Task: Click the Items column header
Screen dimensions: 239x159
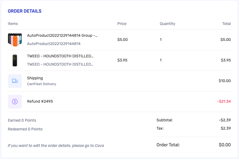Action: pyautogui.click(x=13, y=24)
